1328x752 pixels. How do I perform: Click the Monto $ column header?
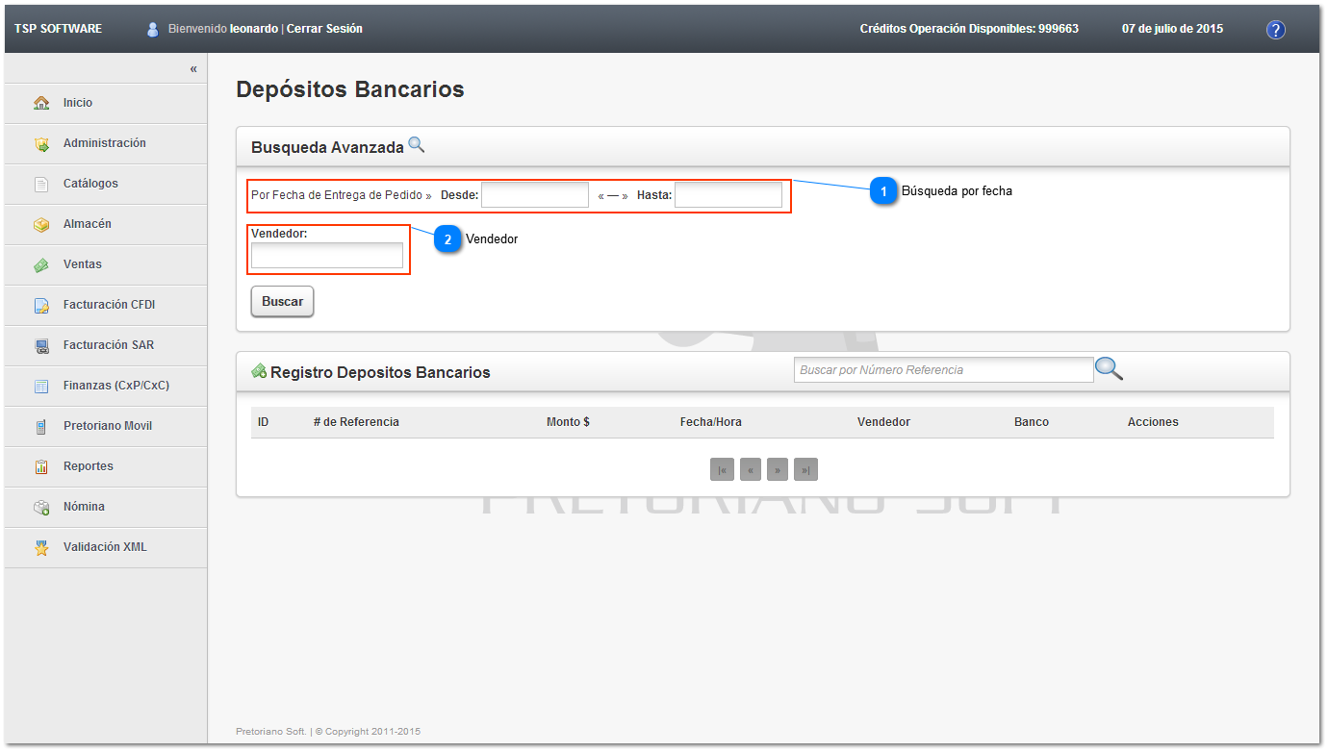click(568, 422)
